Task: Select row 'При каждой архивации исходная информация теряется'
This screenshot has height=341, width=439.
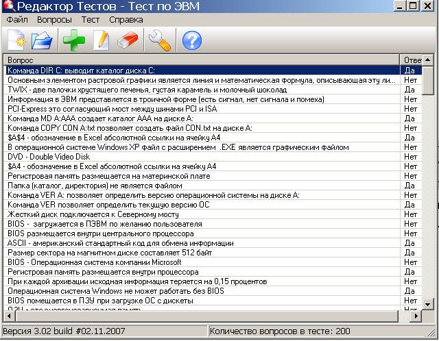Action: pos(213,281)
